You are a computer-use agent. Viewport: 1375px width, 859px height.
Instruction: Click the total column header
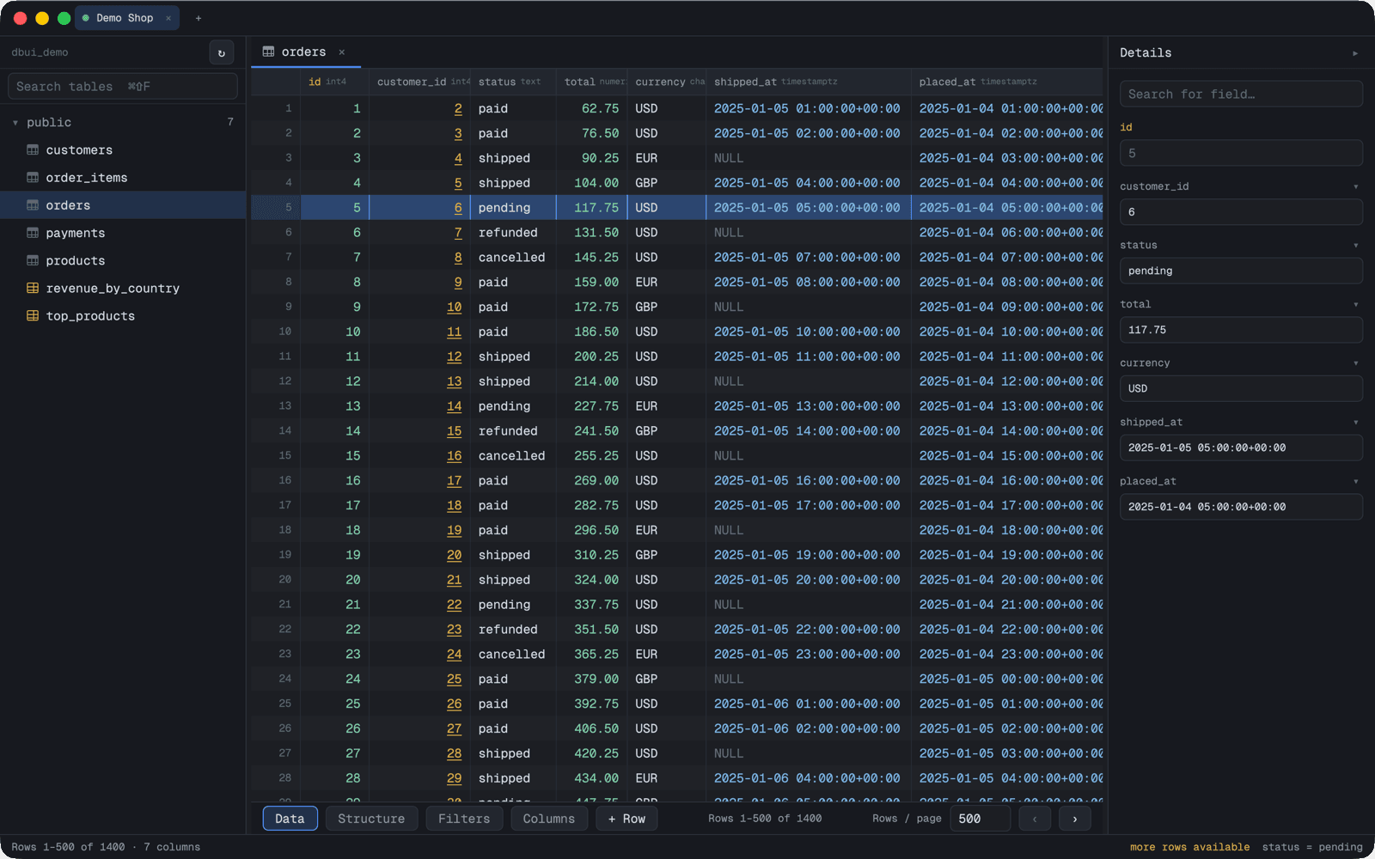[x=591, y=82]
